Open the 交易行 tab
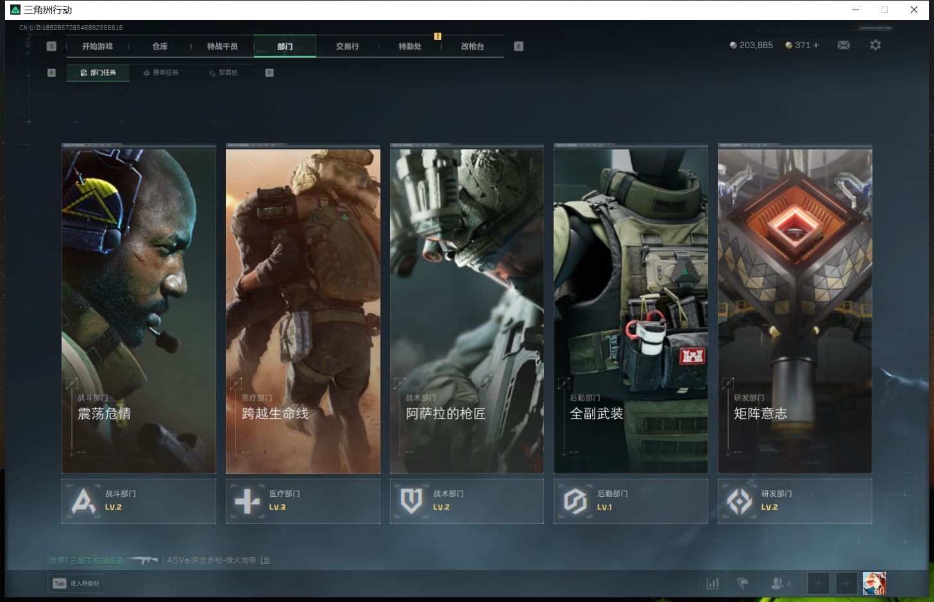Image resolution: width=934 pixels, height=602 pixels. (347, 46)
